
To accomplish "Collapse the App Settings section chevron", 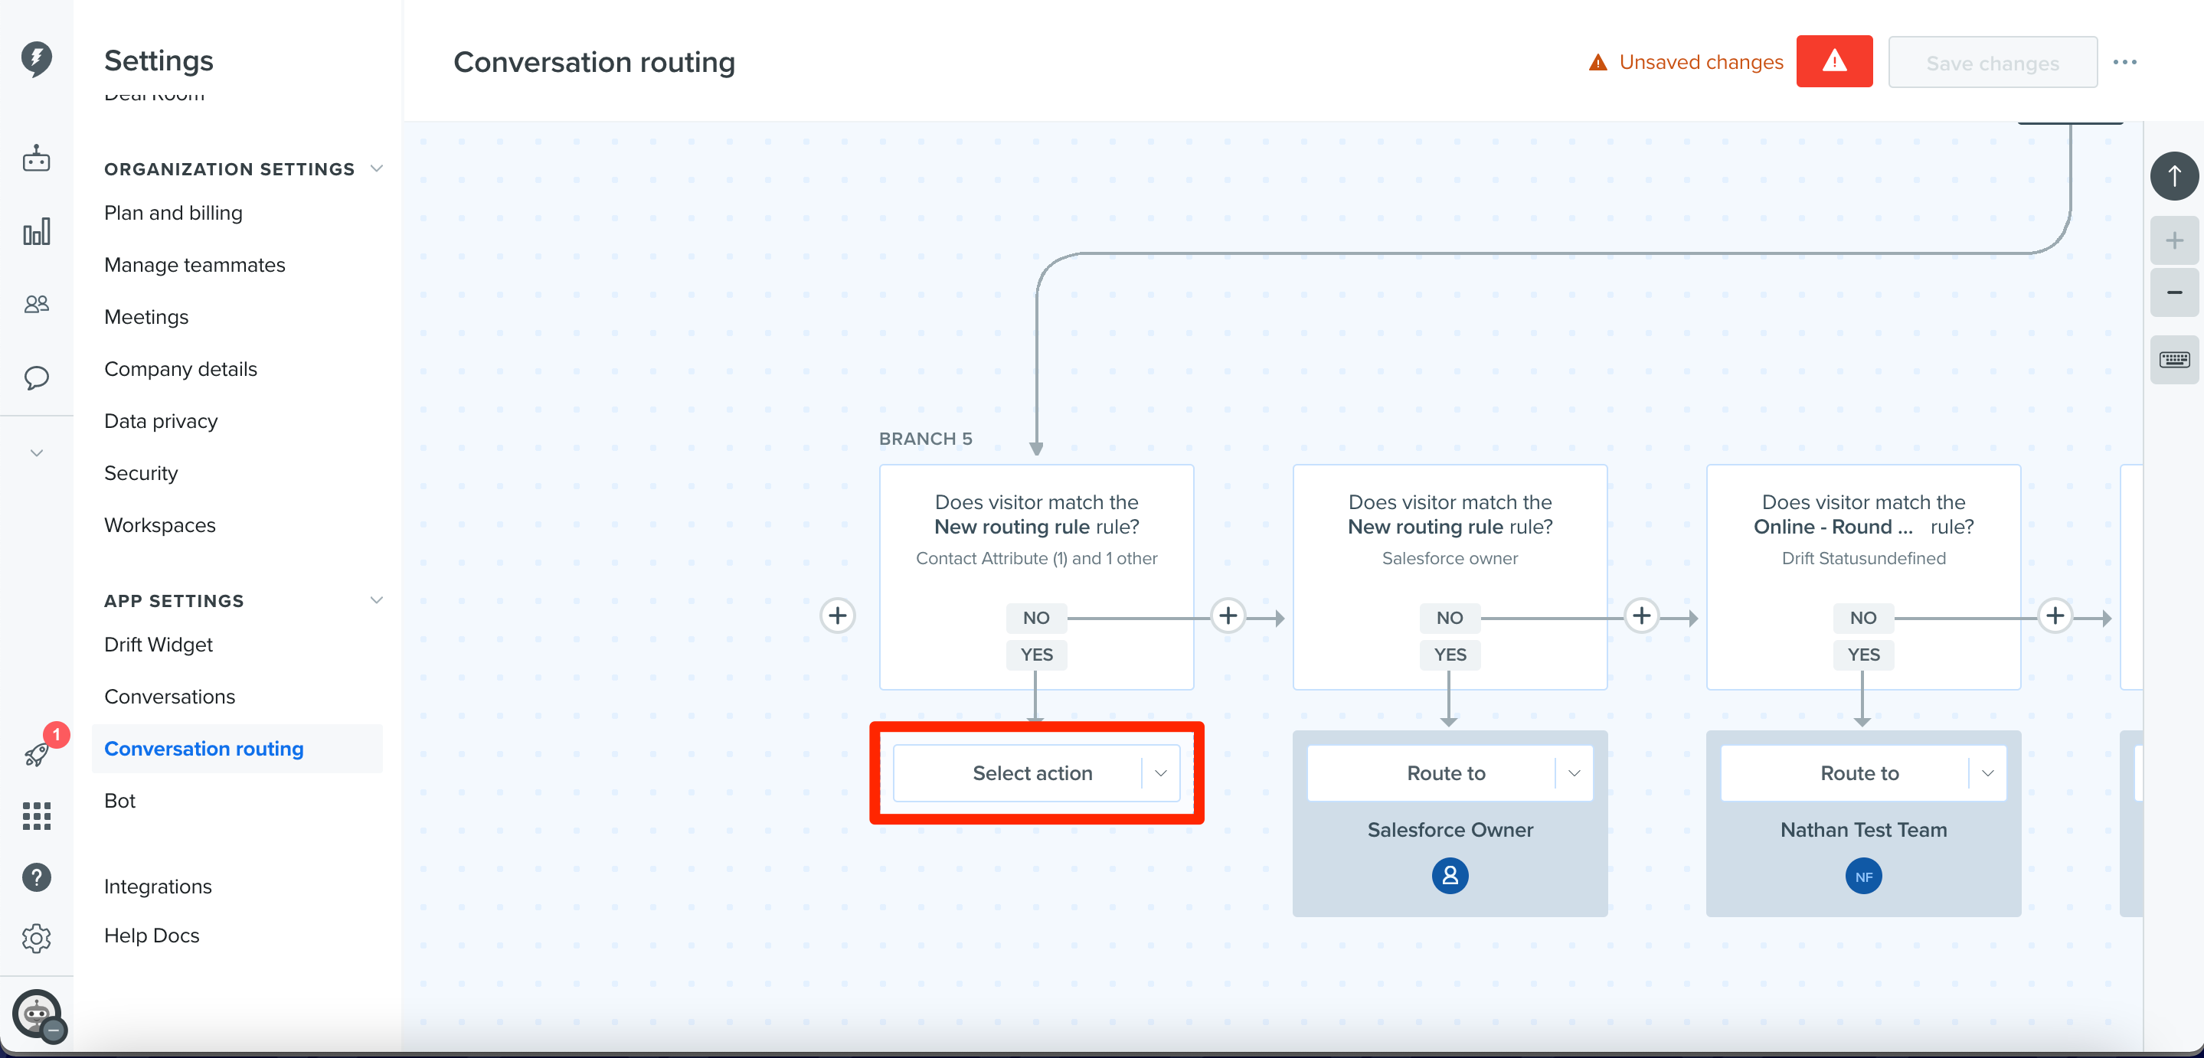I will pos(375,600).
